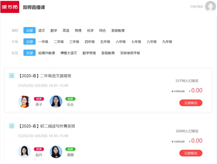The height and width of the screenshot is (164, 217).
Task: Click the clock icon in 二年级语文提高班 schedule
Action: [x=19, y=86]
